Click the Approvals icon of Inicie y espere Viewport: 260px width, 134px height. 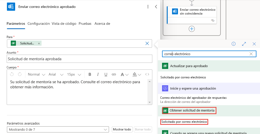[x=165, y=89]
